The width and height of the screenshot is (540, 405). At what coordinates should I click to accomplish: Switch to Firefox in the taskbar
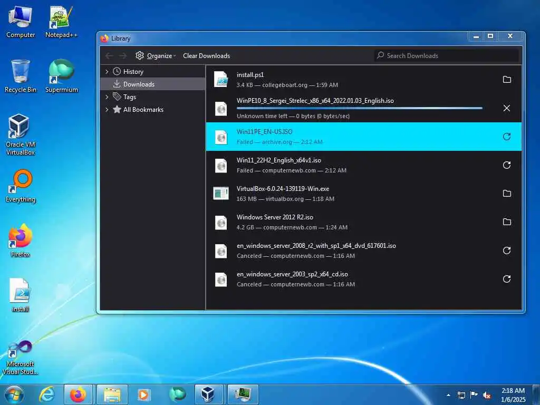[78, 394]
